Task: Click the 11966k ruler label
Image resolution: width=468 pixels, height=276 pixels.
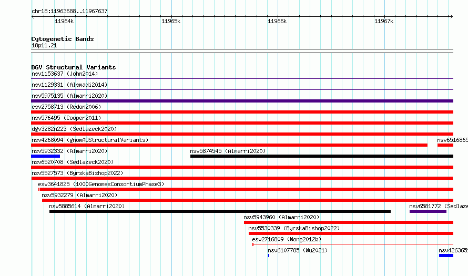Action: (277, 21)
